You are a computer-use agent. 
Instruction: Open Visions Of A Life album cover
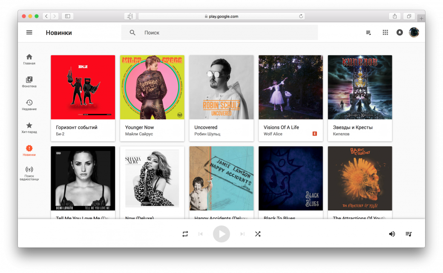click(x=291, y=87)
